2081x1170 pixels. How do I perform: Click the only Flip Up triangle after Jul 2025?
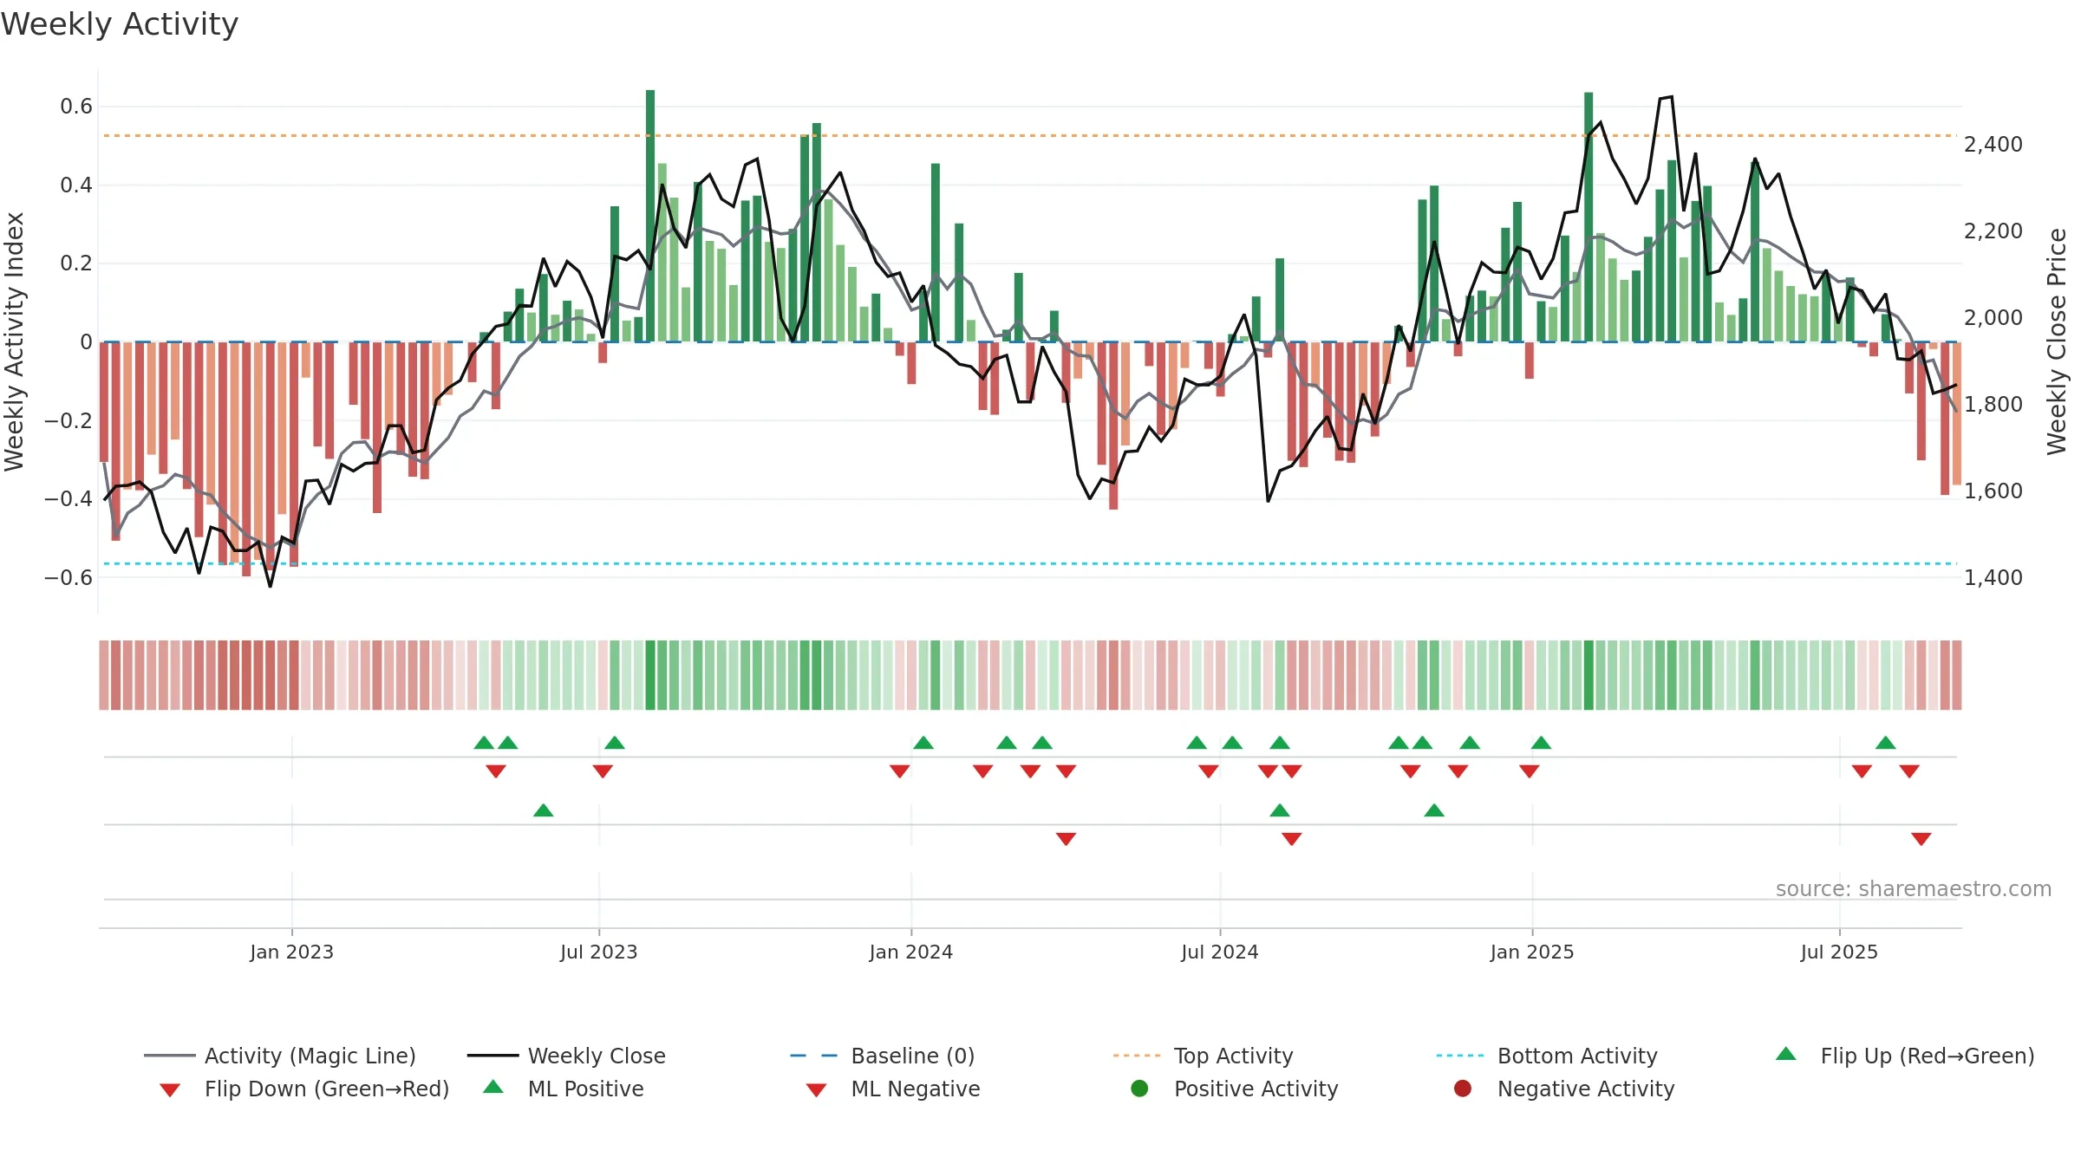(x=1885, y=743)
